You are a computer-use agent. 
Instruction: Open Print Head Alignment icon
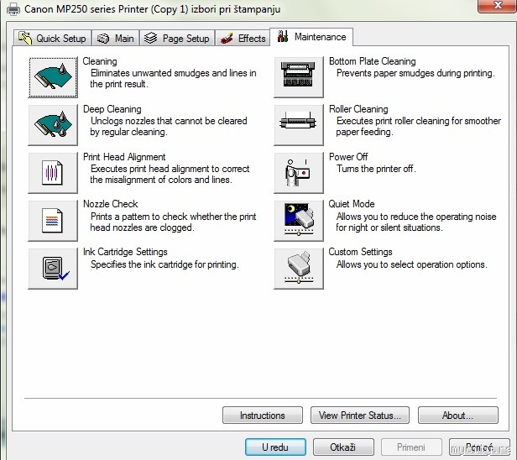click(x=53, y=173)
